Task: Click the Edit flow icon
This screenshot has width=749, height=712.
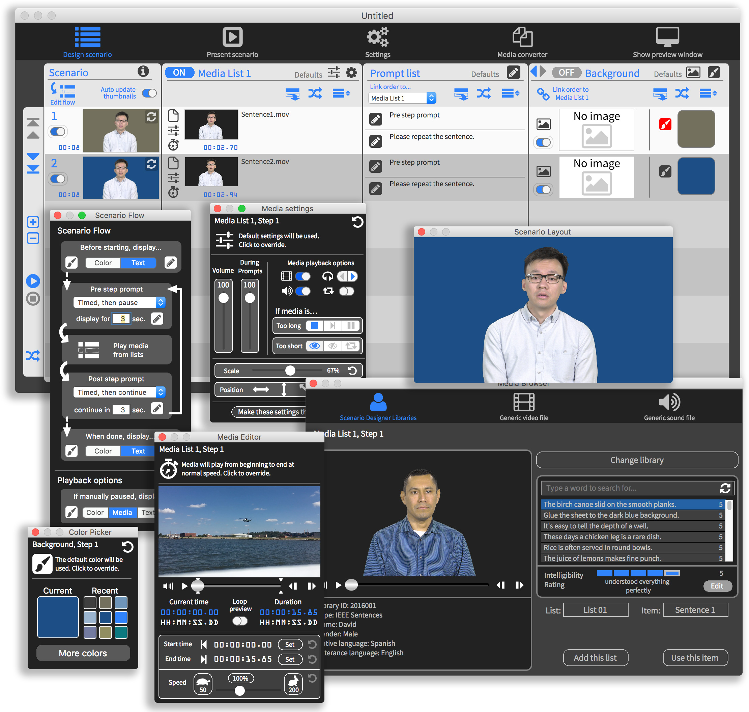Action: (63, 90)
